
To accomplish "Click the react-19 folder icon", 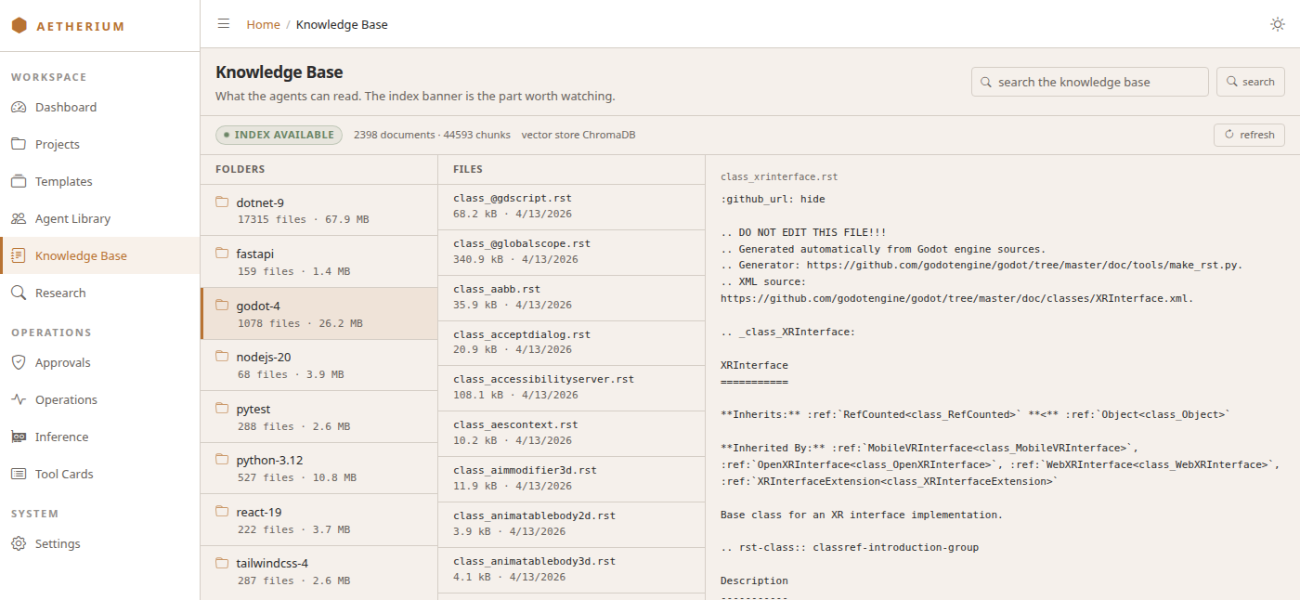I will tap(222, 511).
